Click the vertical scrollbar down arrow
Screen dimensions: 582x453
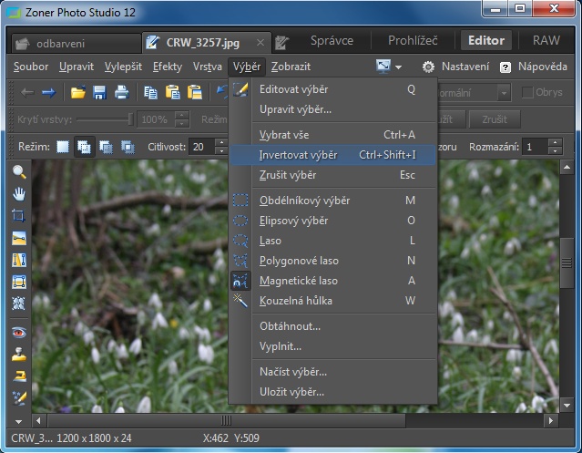click(x=567, y=405)
